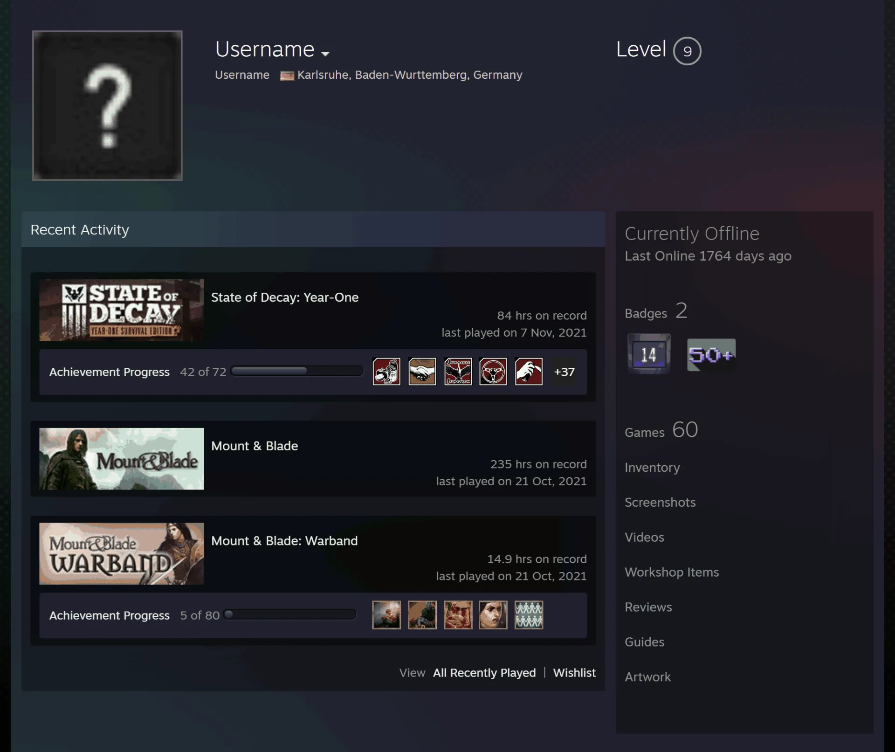Open the Jurassic Junction achievement icon

point(458,372)
